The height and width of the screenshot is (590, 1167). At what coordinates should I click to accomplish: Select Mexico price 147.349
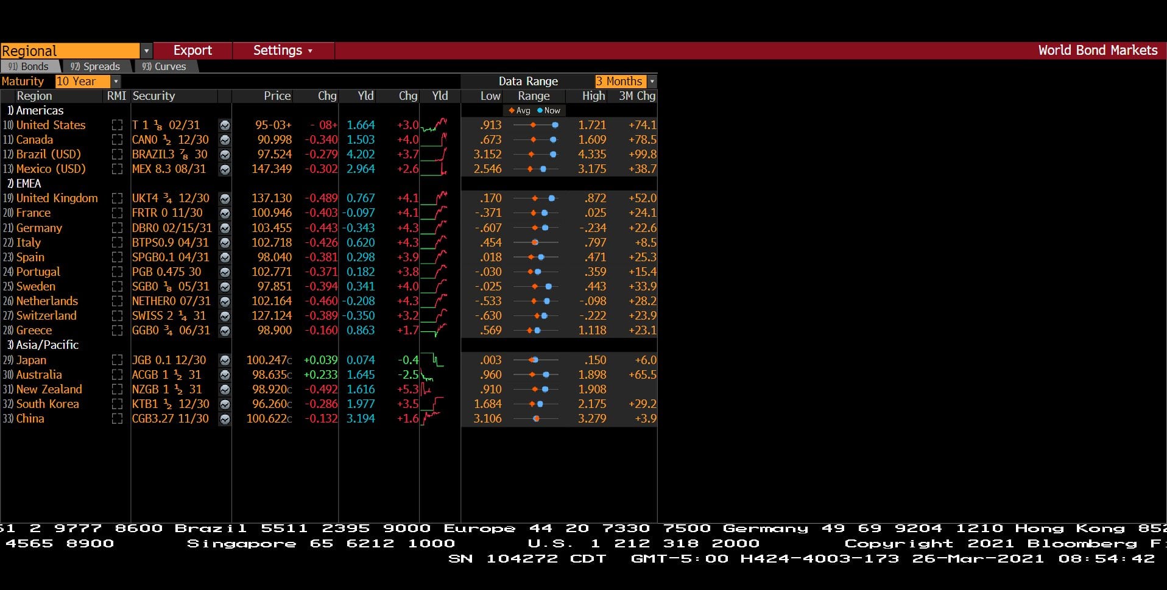point(272,169)
